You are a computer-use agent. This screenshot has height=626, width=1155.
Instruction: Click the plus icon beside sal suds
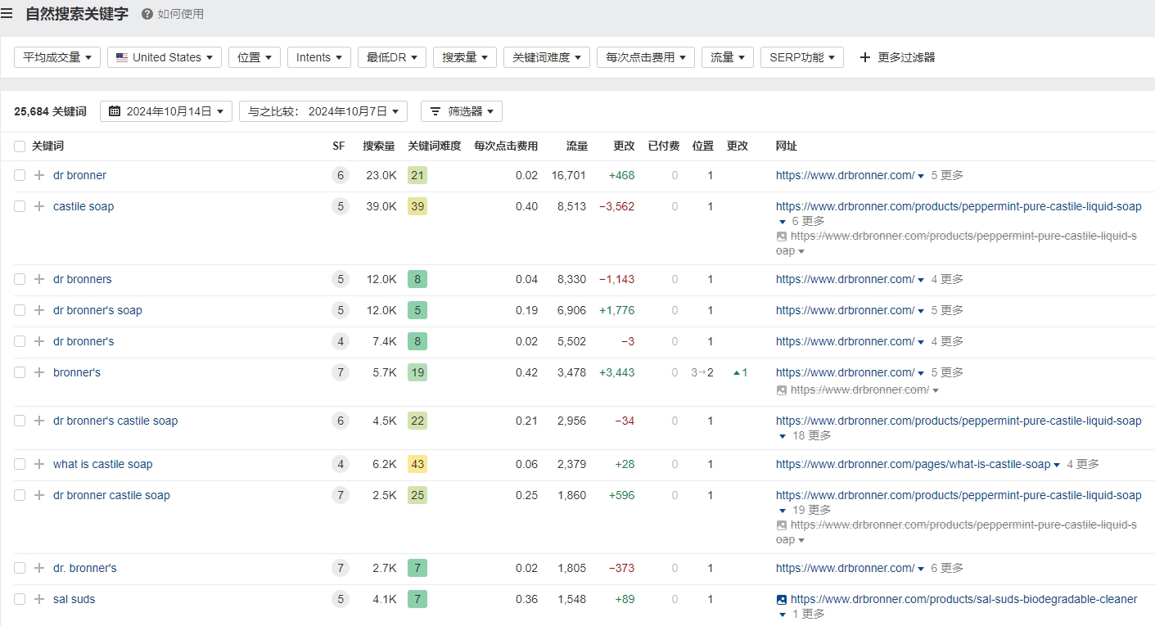pos(39,599)
